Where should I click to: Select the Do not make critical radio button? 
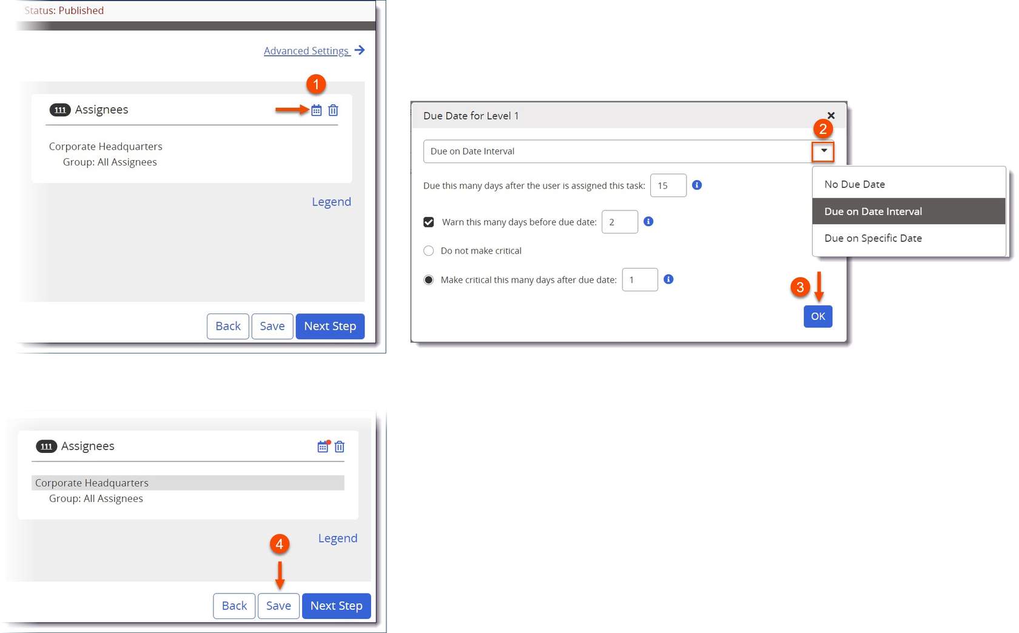coord(429,251)
